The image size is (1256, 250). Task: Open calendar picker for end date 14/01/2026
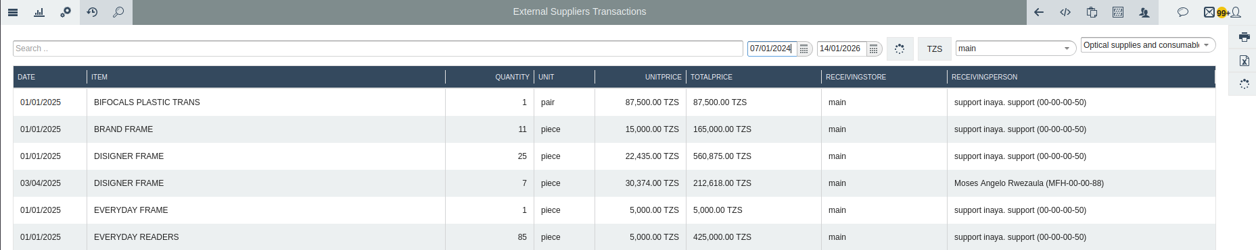(873, 49)
